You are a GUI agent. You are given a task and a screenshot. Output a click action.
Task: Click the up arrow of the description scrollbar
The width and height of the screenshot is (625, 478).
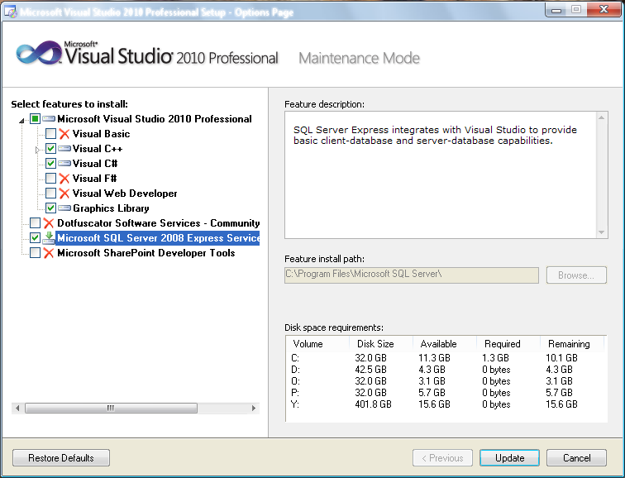click(602, 117)
